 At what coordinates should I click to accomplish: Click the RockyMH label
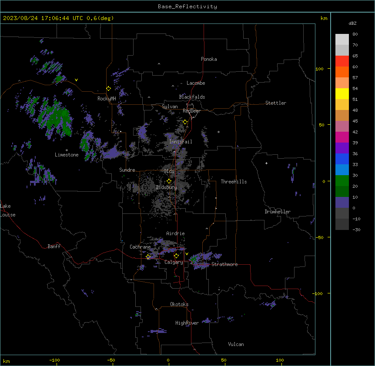click(x=107, y=99)
